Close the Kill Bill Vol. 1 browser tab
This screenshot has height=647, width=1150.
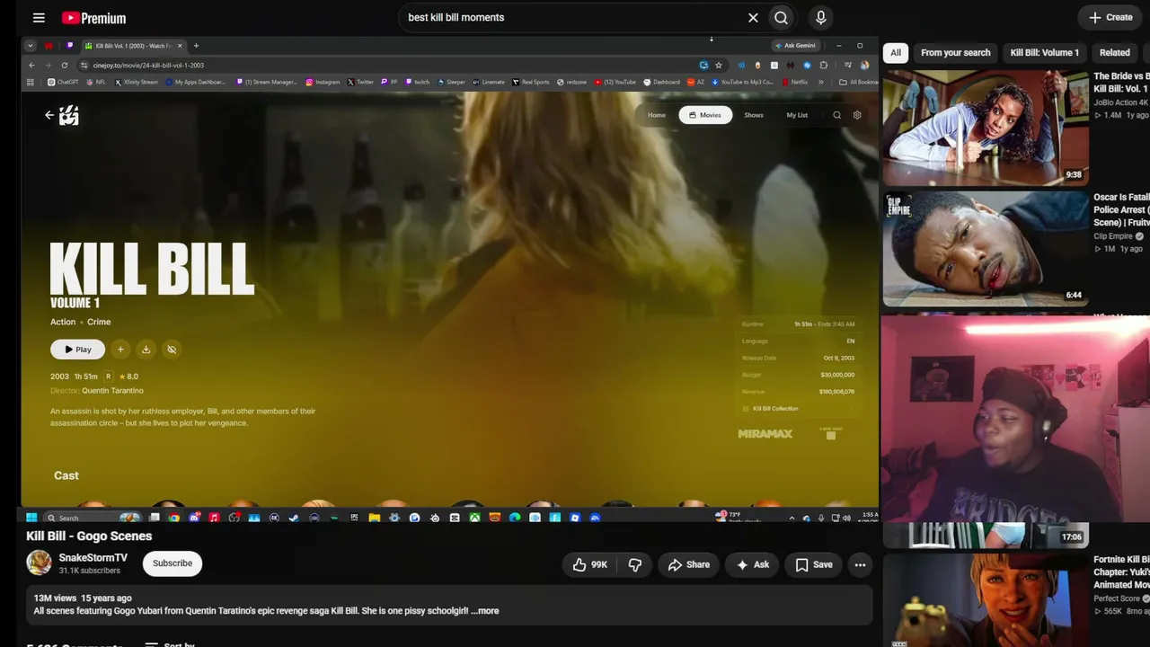[180, 46]
